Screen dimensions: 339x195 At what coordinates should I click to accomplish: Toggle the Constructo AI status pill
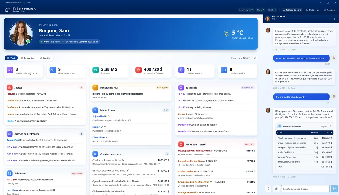tap(246, 10)
